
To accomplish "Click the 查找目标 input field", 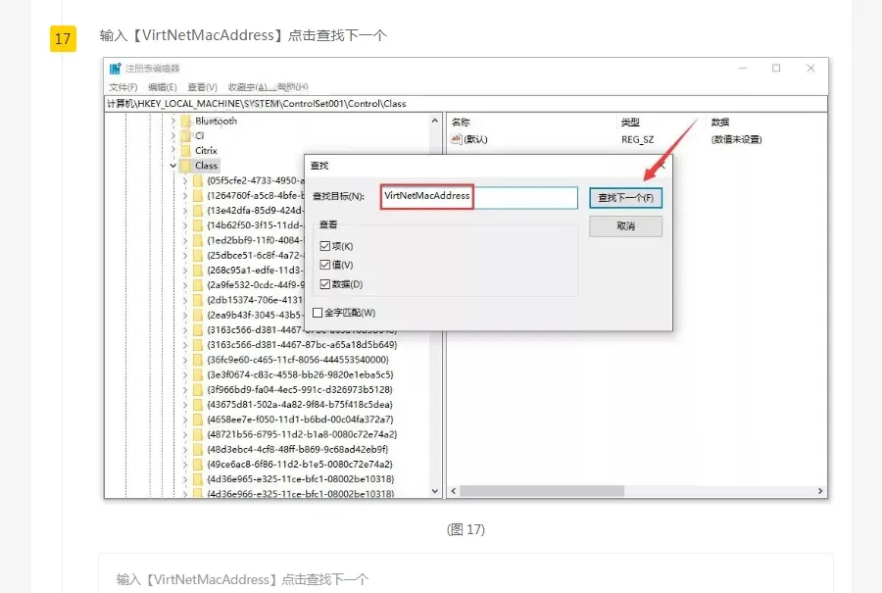I will (478, 197).
